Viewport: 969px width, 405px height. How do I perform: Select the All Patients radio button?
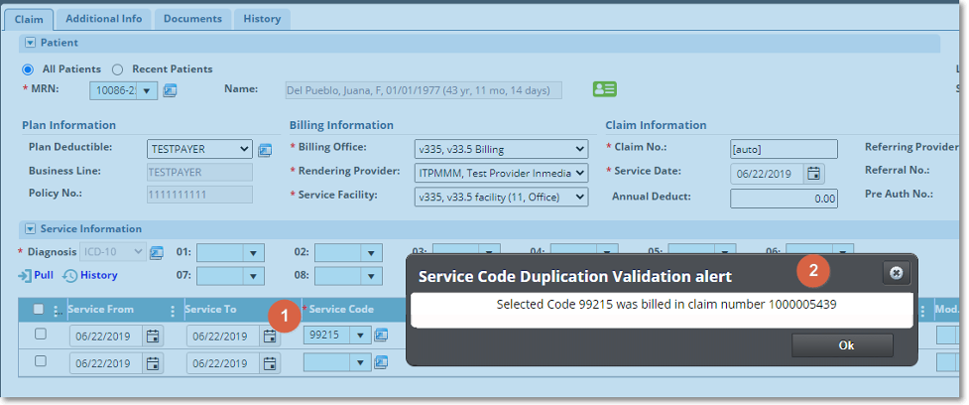click(x=29, y=68)
